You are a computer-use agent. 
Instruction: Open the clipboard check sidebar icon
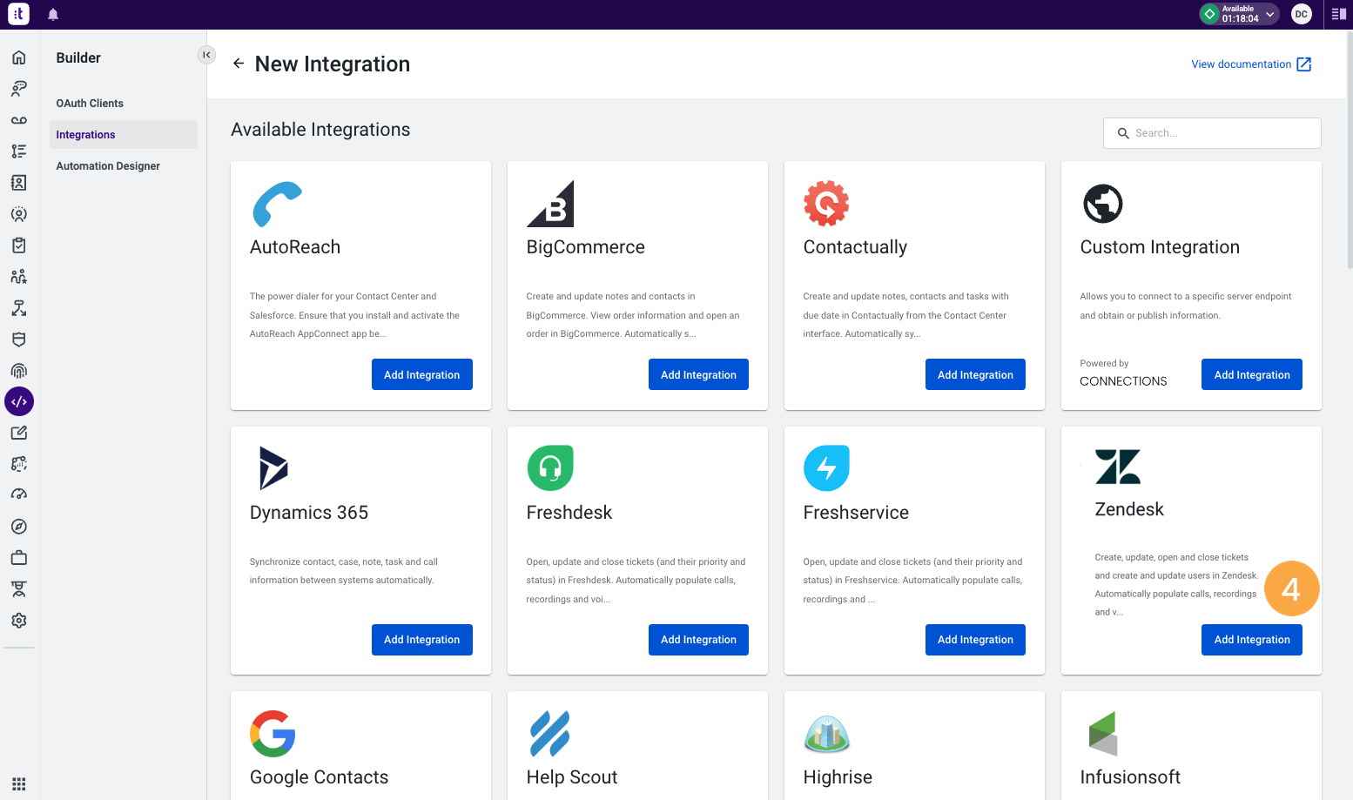pos(19,245)
